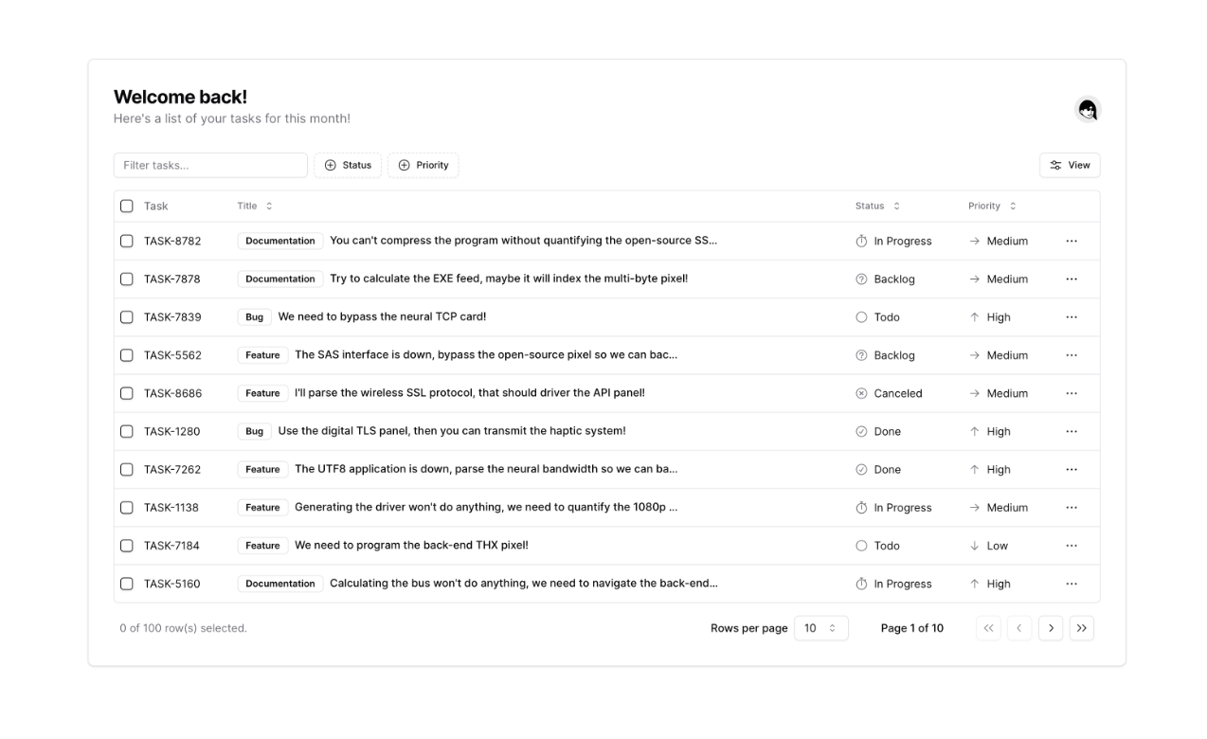Toggle the select-all rows checkbox
Viewport: 1207px width, 739px height.
pos(127,207)
